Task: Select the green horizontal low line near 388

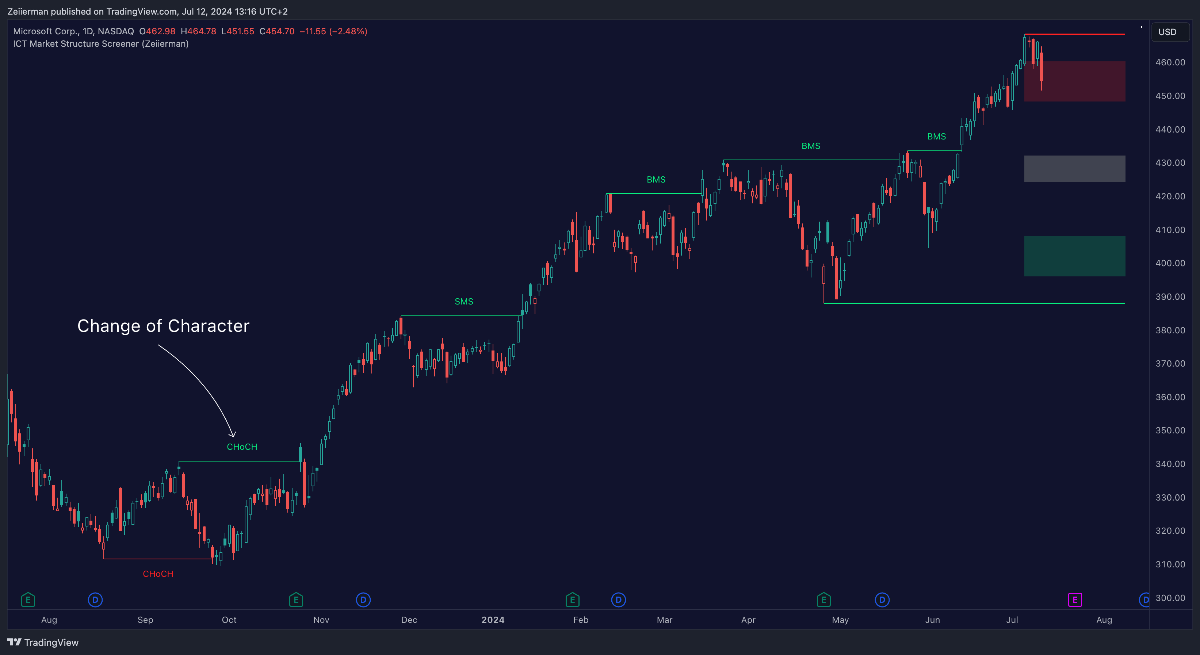Action: pyautogui.click(x=975, y=303)
